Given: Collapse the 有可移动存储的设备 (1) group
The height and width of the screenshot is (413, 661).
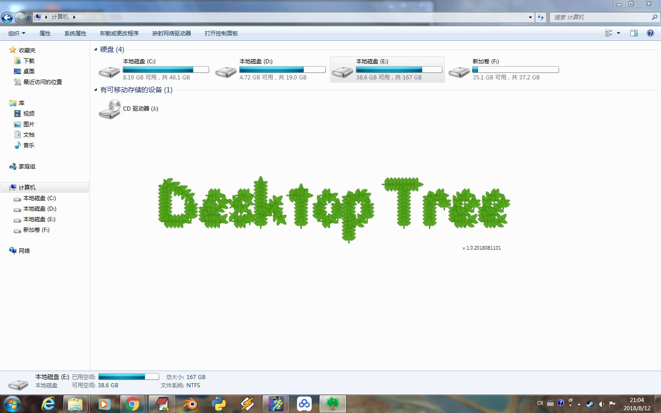Looking at the screenshot, I should pos(95,90).
